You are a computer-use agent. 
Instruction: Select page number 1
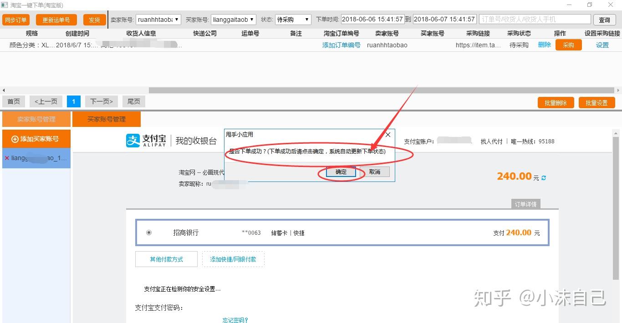coord(73,101)
